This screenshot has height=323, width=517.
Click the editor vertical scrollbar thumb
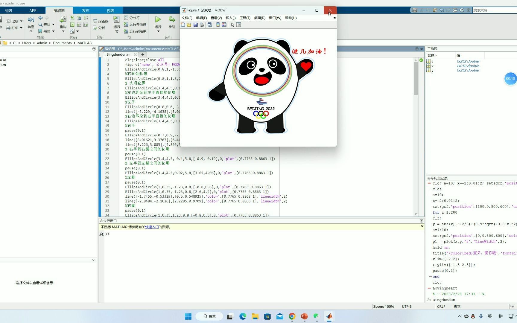click(416, 79)
